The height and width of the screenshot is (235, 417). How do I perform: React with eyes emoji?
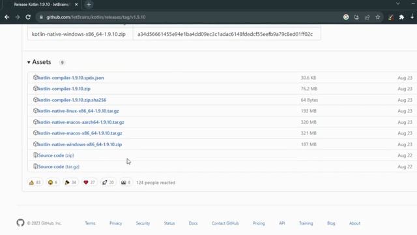[126, 183]
